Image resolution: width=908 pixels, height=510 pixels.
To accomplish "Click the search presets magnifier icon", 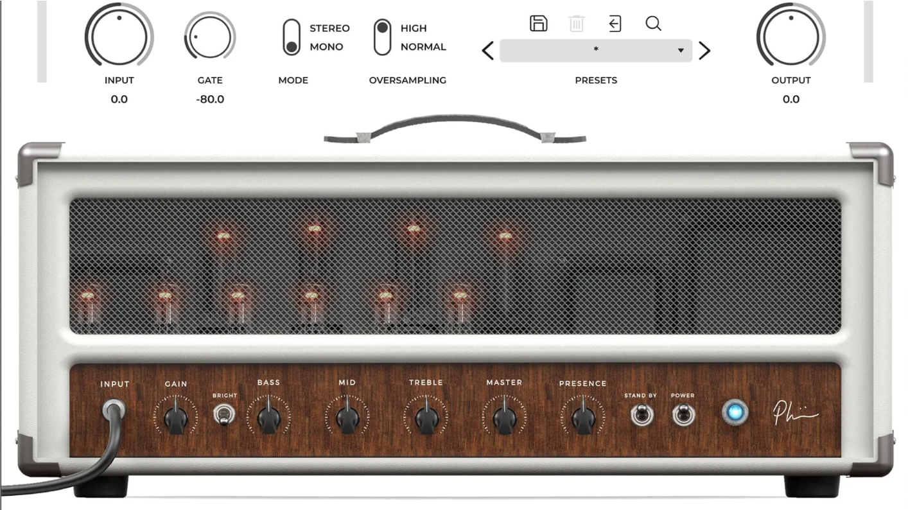I will coord(653,24).
